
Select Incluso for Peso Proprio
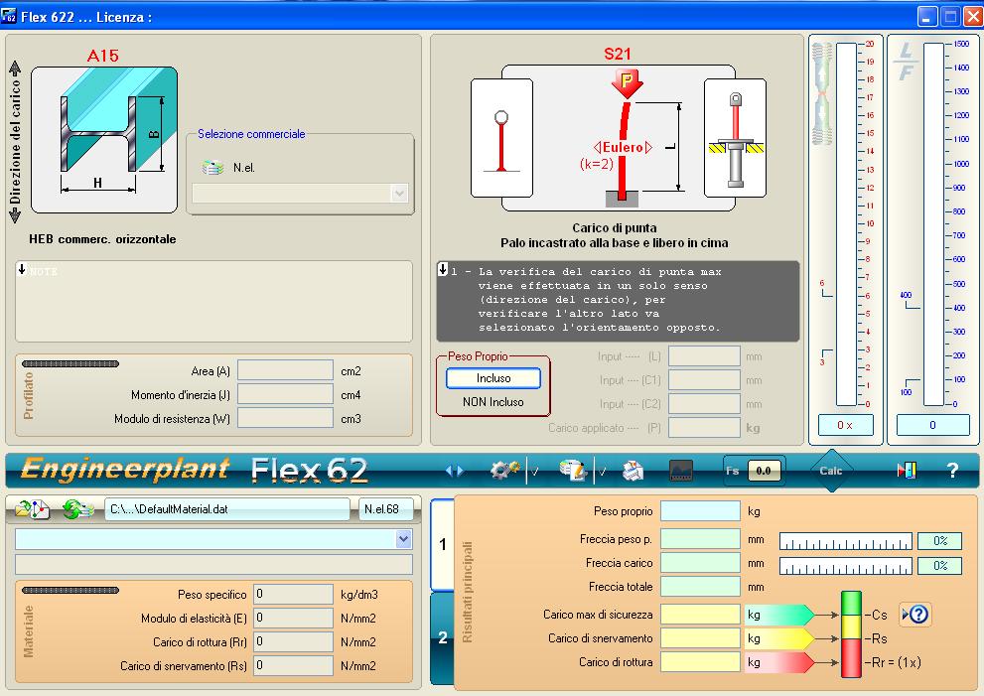pos(492,378)
